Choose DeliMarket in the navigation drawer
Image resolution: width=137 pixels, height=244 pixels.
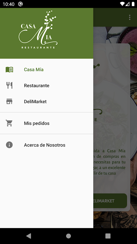47,102
